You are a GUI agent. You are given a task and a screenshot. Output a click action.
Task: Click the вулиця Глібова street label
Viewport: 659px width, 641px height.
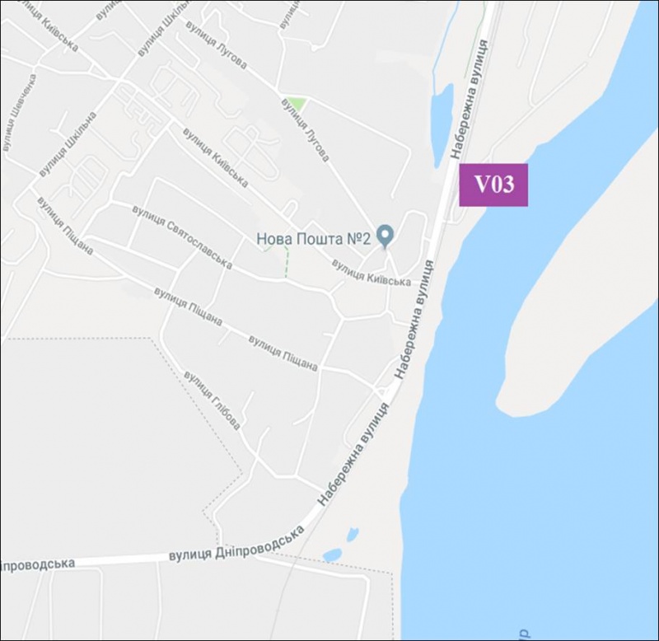point(213,401)
